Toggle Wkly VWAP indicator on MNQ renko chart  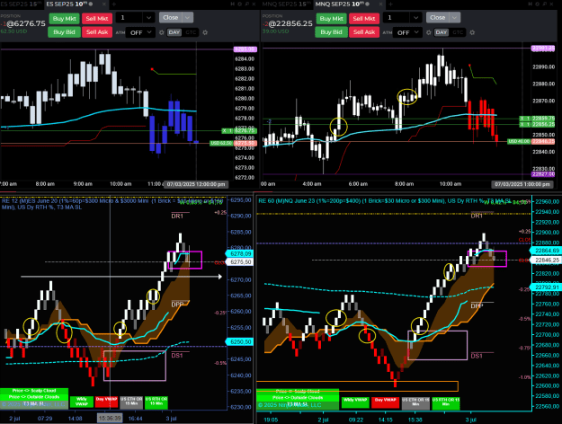point(355,402)
